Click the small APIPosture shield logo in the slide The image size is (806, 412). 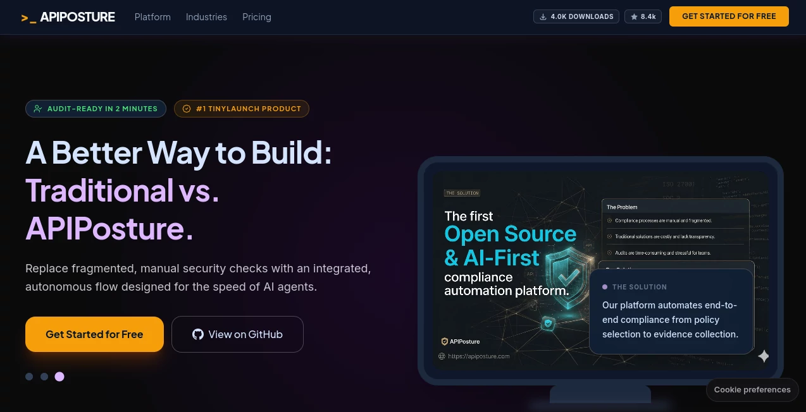coord(445,341)
